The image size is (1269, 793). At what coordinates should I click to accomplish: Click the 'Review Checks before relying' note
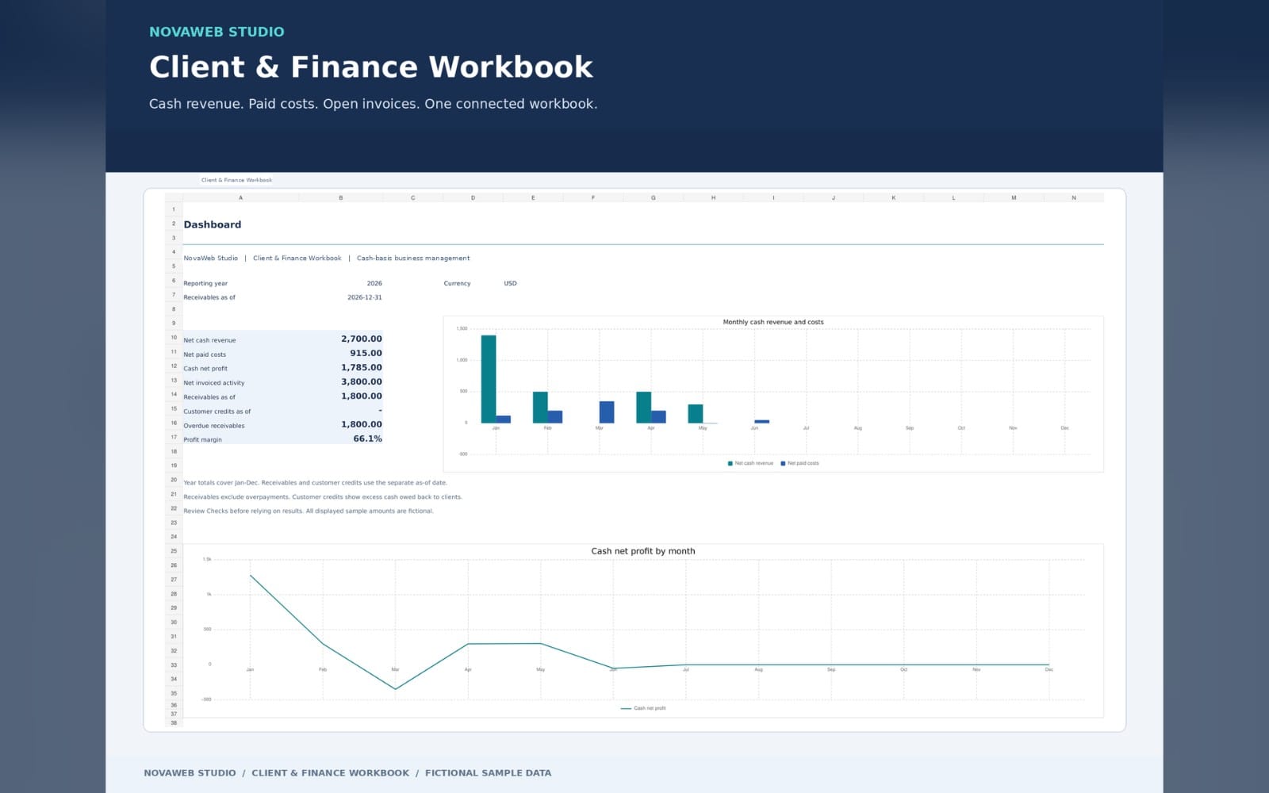point(309,511)
